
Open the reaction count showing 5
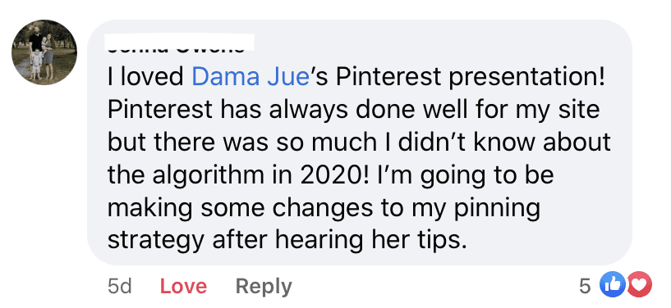coord(585,286)
